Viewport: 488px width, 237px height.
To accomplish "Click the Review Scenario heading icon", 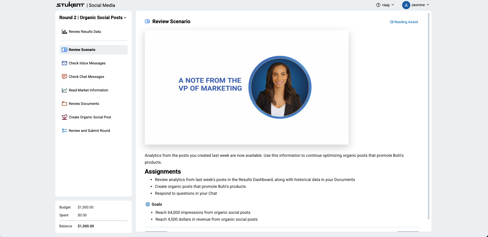I will click(x=147, y=21).
